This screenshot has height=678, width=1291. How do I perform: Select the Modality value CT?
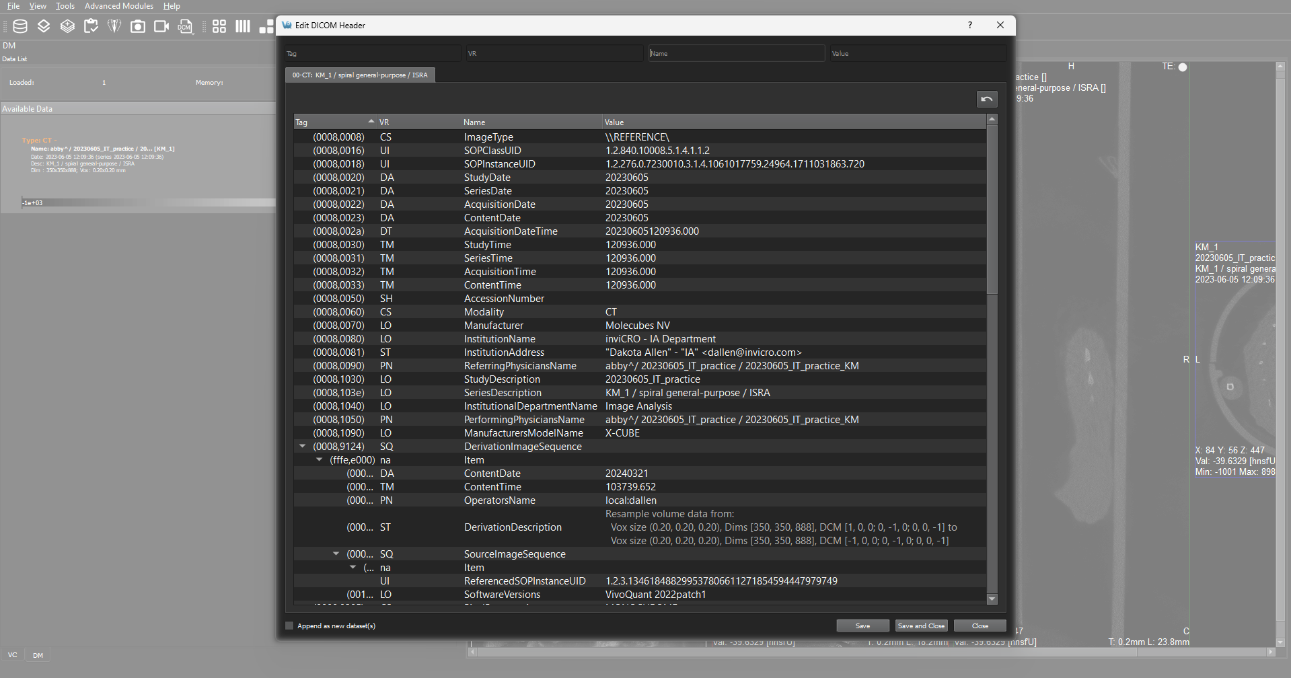coord(611,312)
